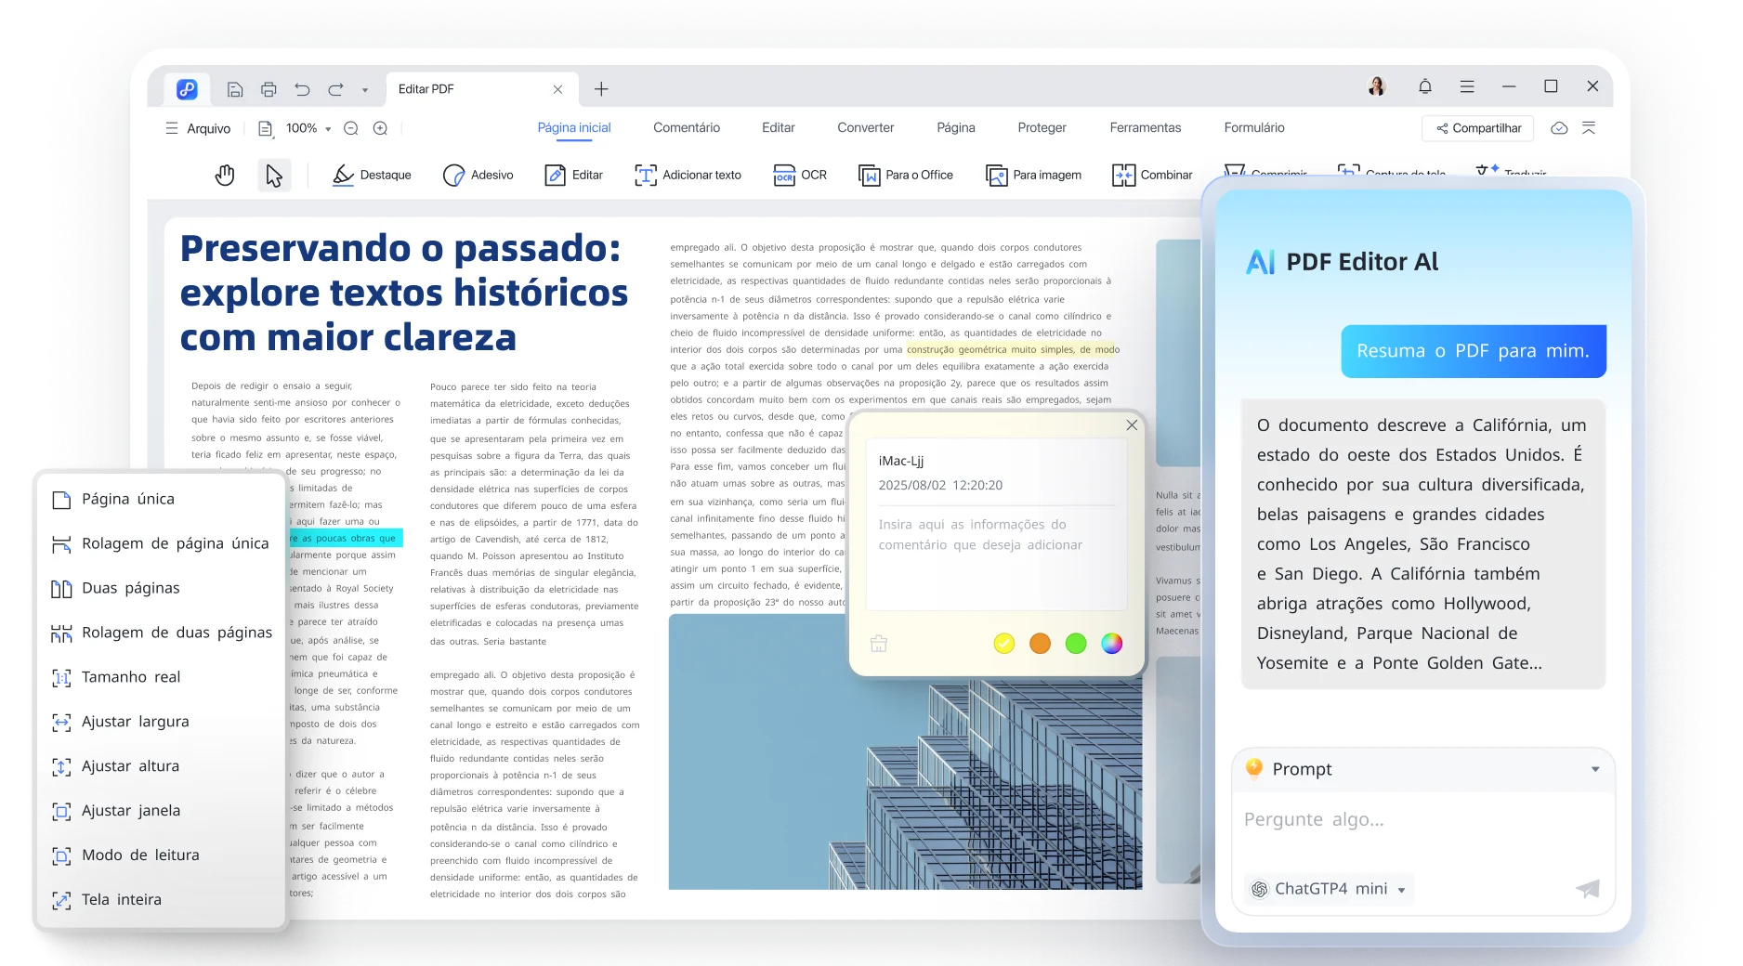This screenshot has height=966, width=1743.
Task: Switch to the Página tab
Action: click(x=956, y=127)
